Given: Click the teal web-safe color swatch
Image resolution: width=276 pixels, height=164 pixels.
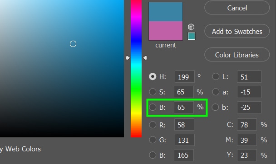Looking at the screenshot, I should [191, 36].
